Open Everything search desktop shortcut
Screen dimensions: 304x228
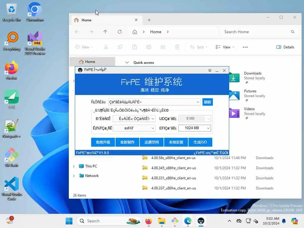coord(12,41)
